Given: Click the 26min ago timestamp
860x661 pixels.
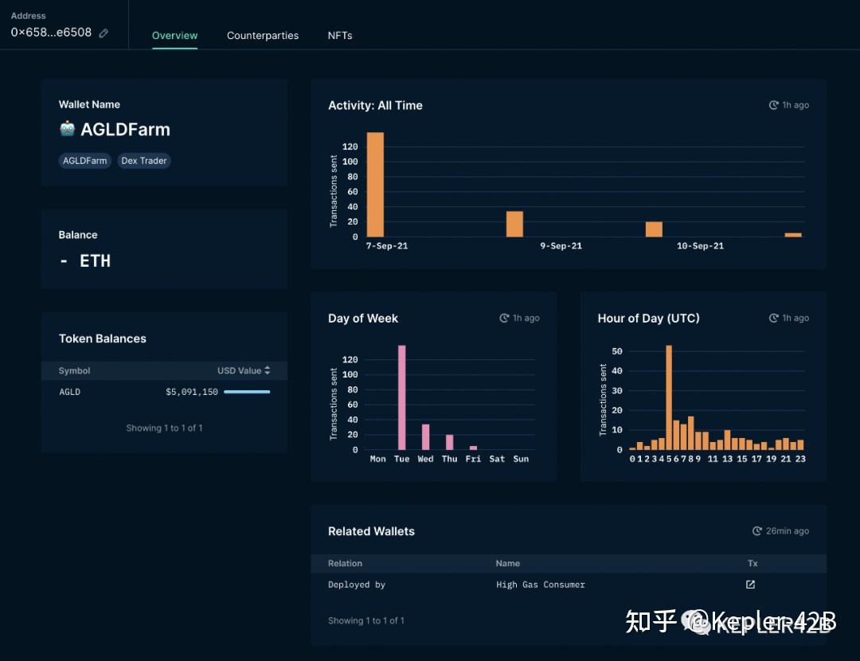Looking at the screenshot, I should pyautogui.click(x=787, y=531).
